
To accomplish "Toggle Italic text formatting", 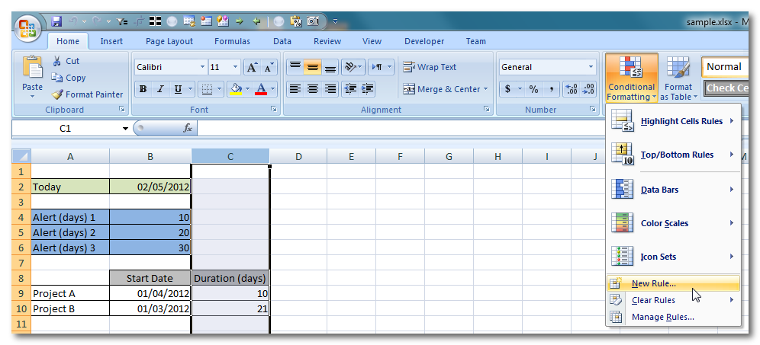I will point(160,89).
